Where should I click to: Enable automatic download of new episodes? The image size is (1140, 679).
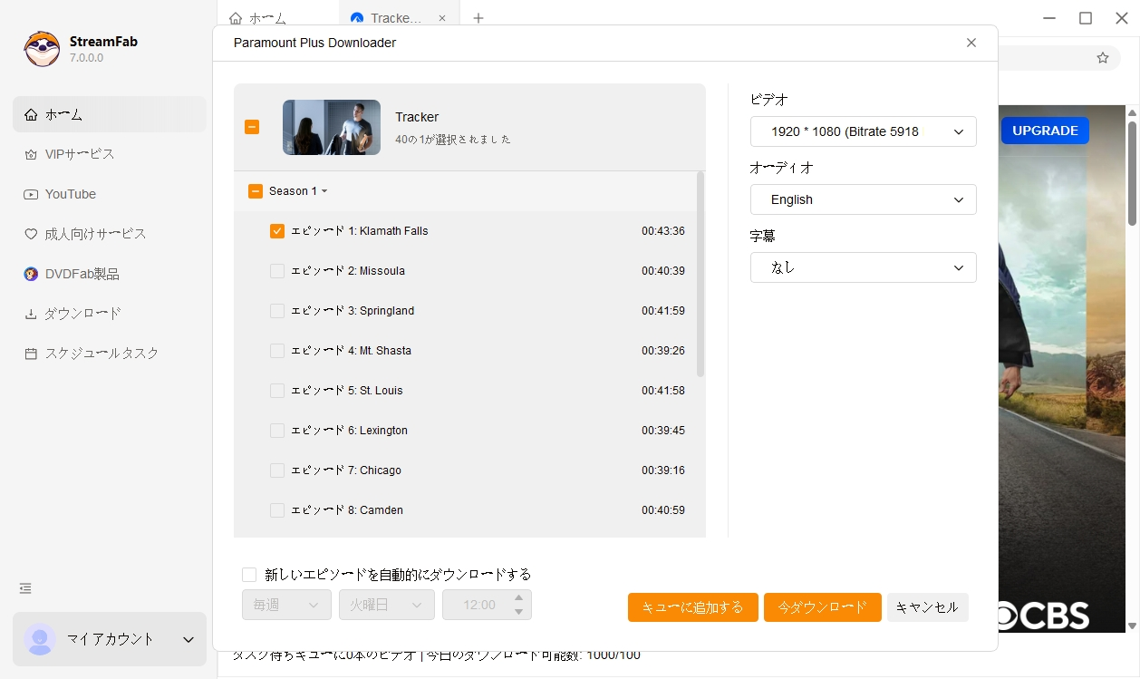tap(249, 575)
